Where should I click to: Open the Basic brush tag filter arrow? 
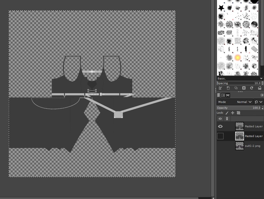pyautogui.click(x=261, y=78)
